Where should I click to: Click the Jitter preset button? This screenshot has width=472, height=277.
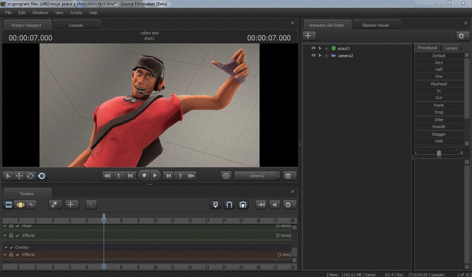tap(438, 120)
